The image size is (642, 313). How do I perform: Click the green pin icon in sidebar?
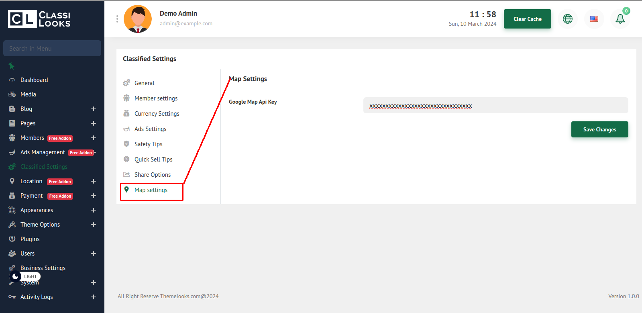pyautogui.click(x=12, y=66)
